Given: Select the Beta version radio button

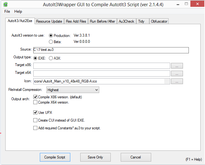Looking at the screenshot, I should coord(51,42).
